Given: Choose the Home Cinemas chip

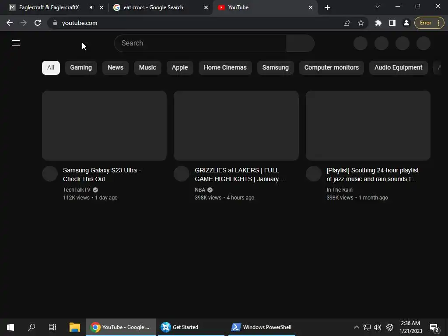Looking at the screenshot, I should (225, 68).
